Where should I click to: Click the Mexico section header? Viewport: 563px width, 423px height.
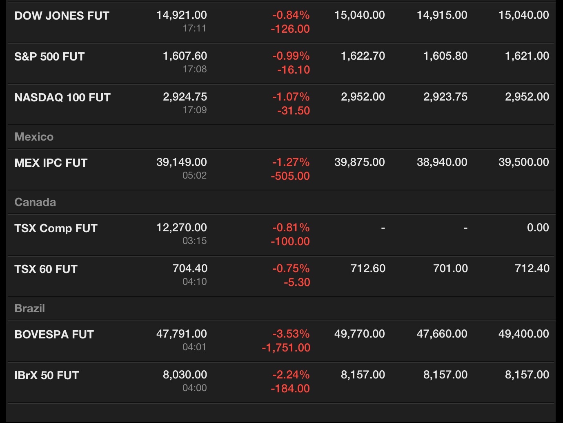click(x=34, y=137)
